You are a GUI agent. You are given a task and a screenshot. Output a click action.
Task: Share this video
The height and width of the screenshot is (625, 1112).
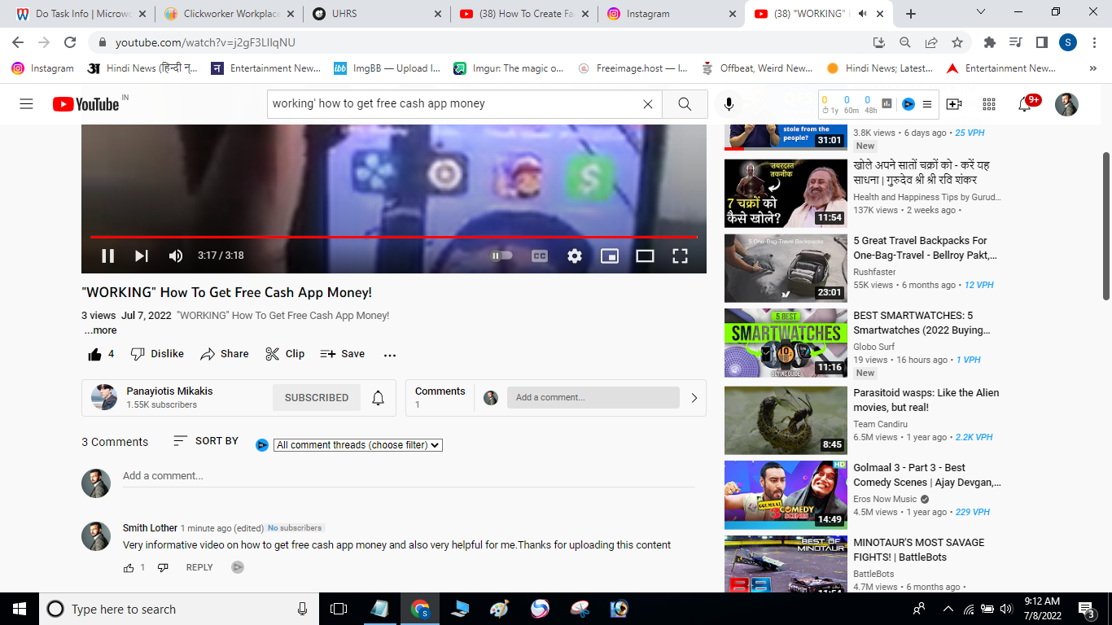pos(225,354)
